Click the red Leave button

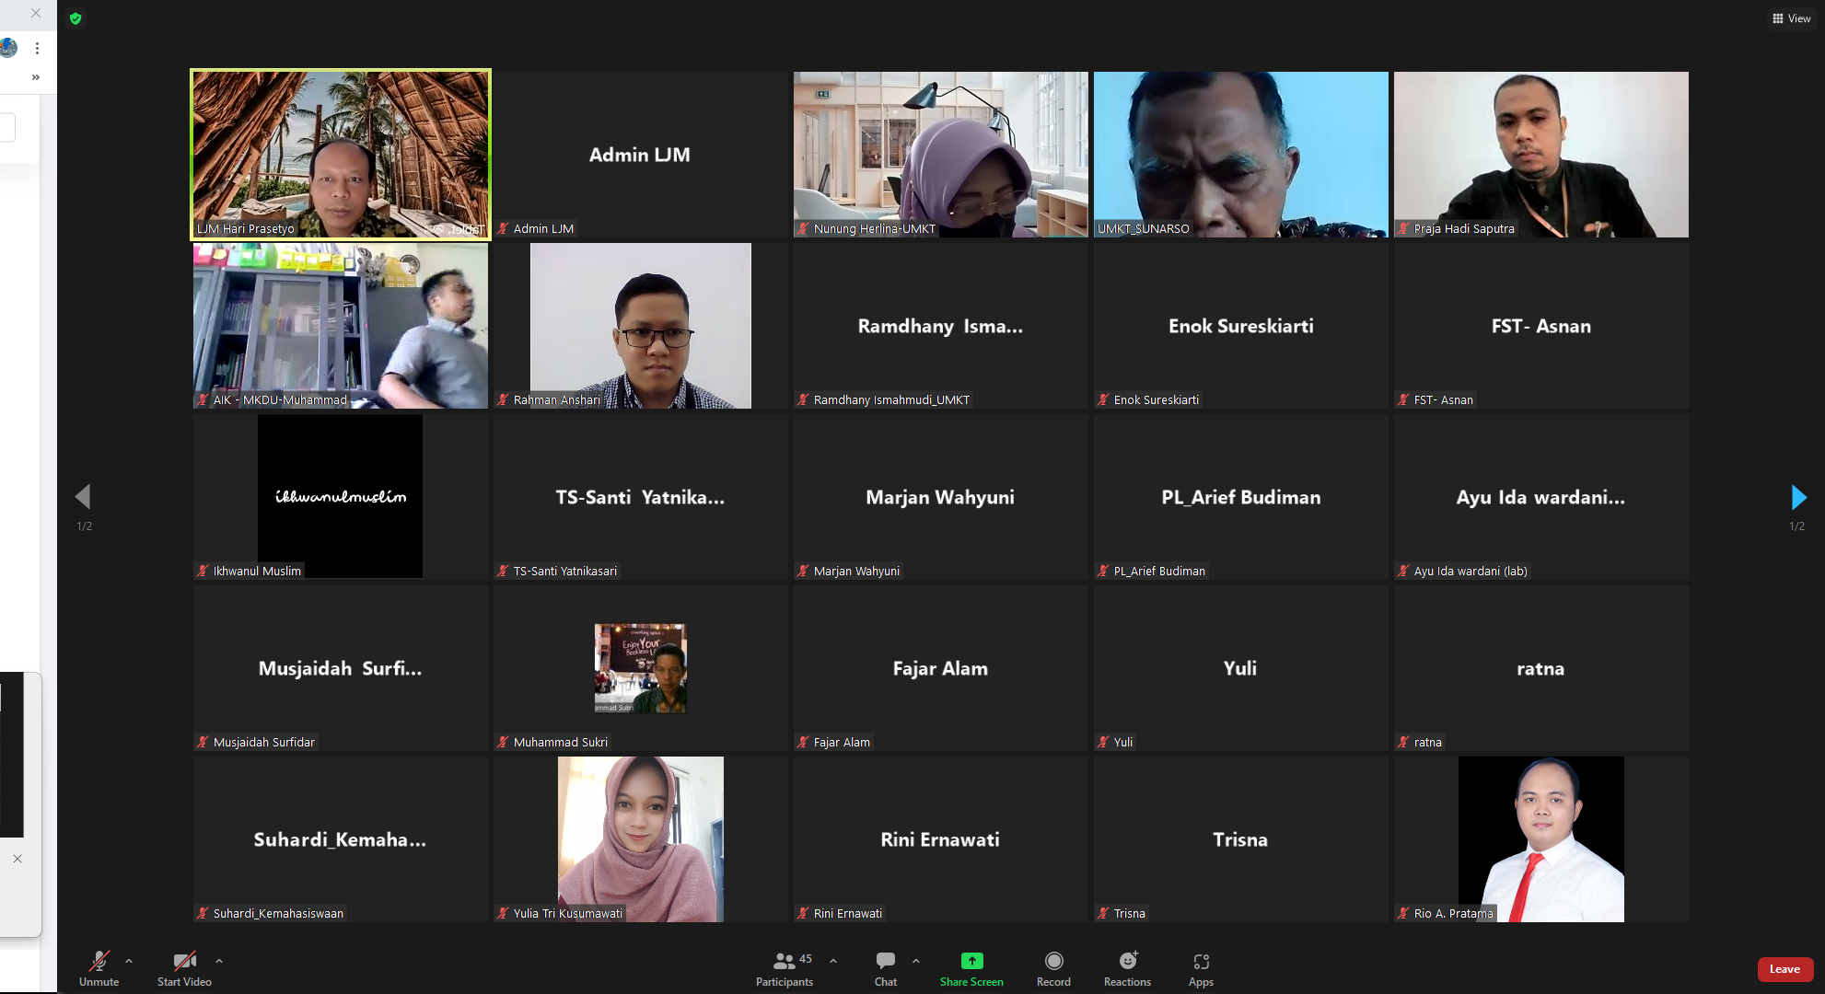tap(1784, 969)
